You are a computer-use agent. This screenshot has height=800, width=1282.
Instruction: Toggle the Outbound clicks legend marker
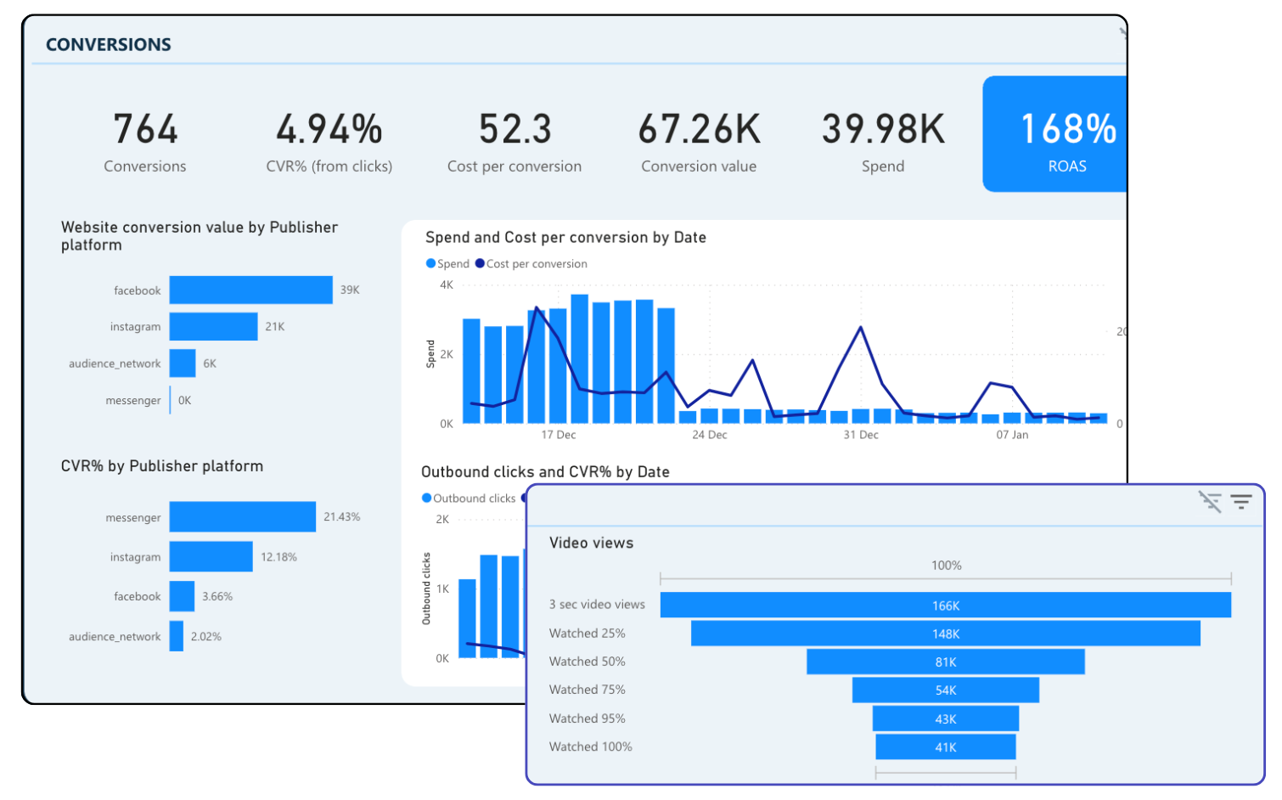[426, 499]
